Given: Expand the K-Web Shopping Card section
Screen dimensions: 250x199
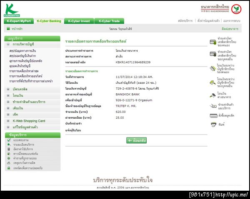Looking at the screenshot, I should click(8, 121).
